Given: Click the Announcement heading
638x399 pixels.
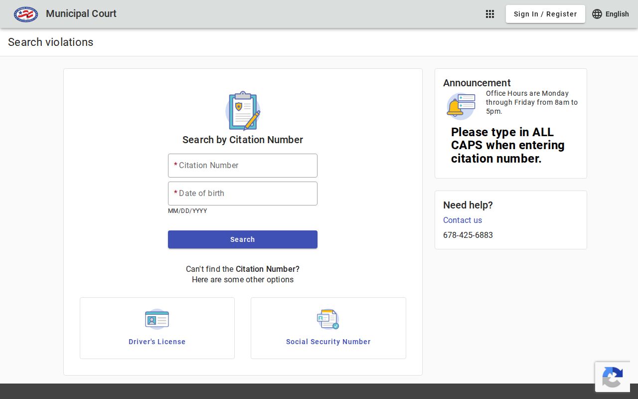Looking at the screenshot, I should [x=477, y=83].
